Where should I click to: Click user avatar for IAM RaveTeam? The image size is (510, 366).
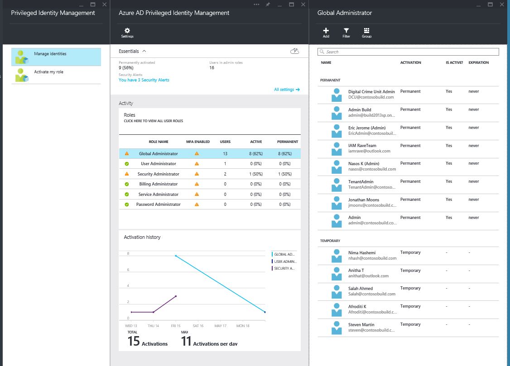337,149
